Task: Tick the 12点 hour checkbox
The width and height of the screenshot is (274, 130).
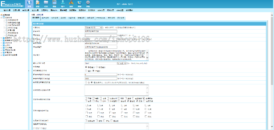Action: [x=87, y=113]
